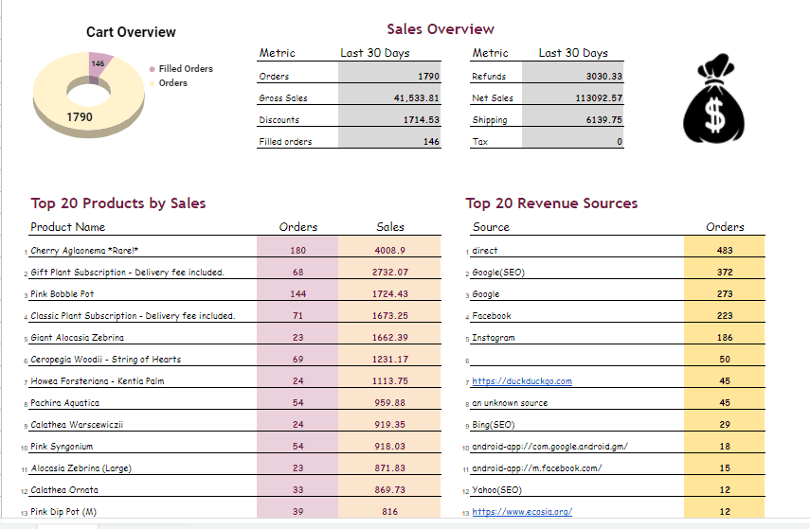Image resolution: width=810 pixels, height=529 pixels.
Task: Select Howea Forsteriana - Kentia Palm cell
Action: [x=98, y=380]
